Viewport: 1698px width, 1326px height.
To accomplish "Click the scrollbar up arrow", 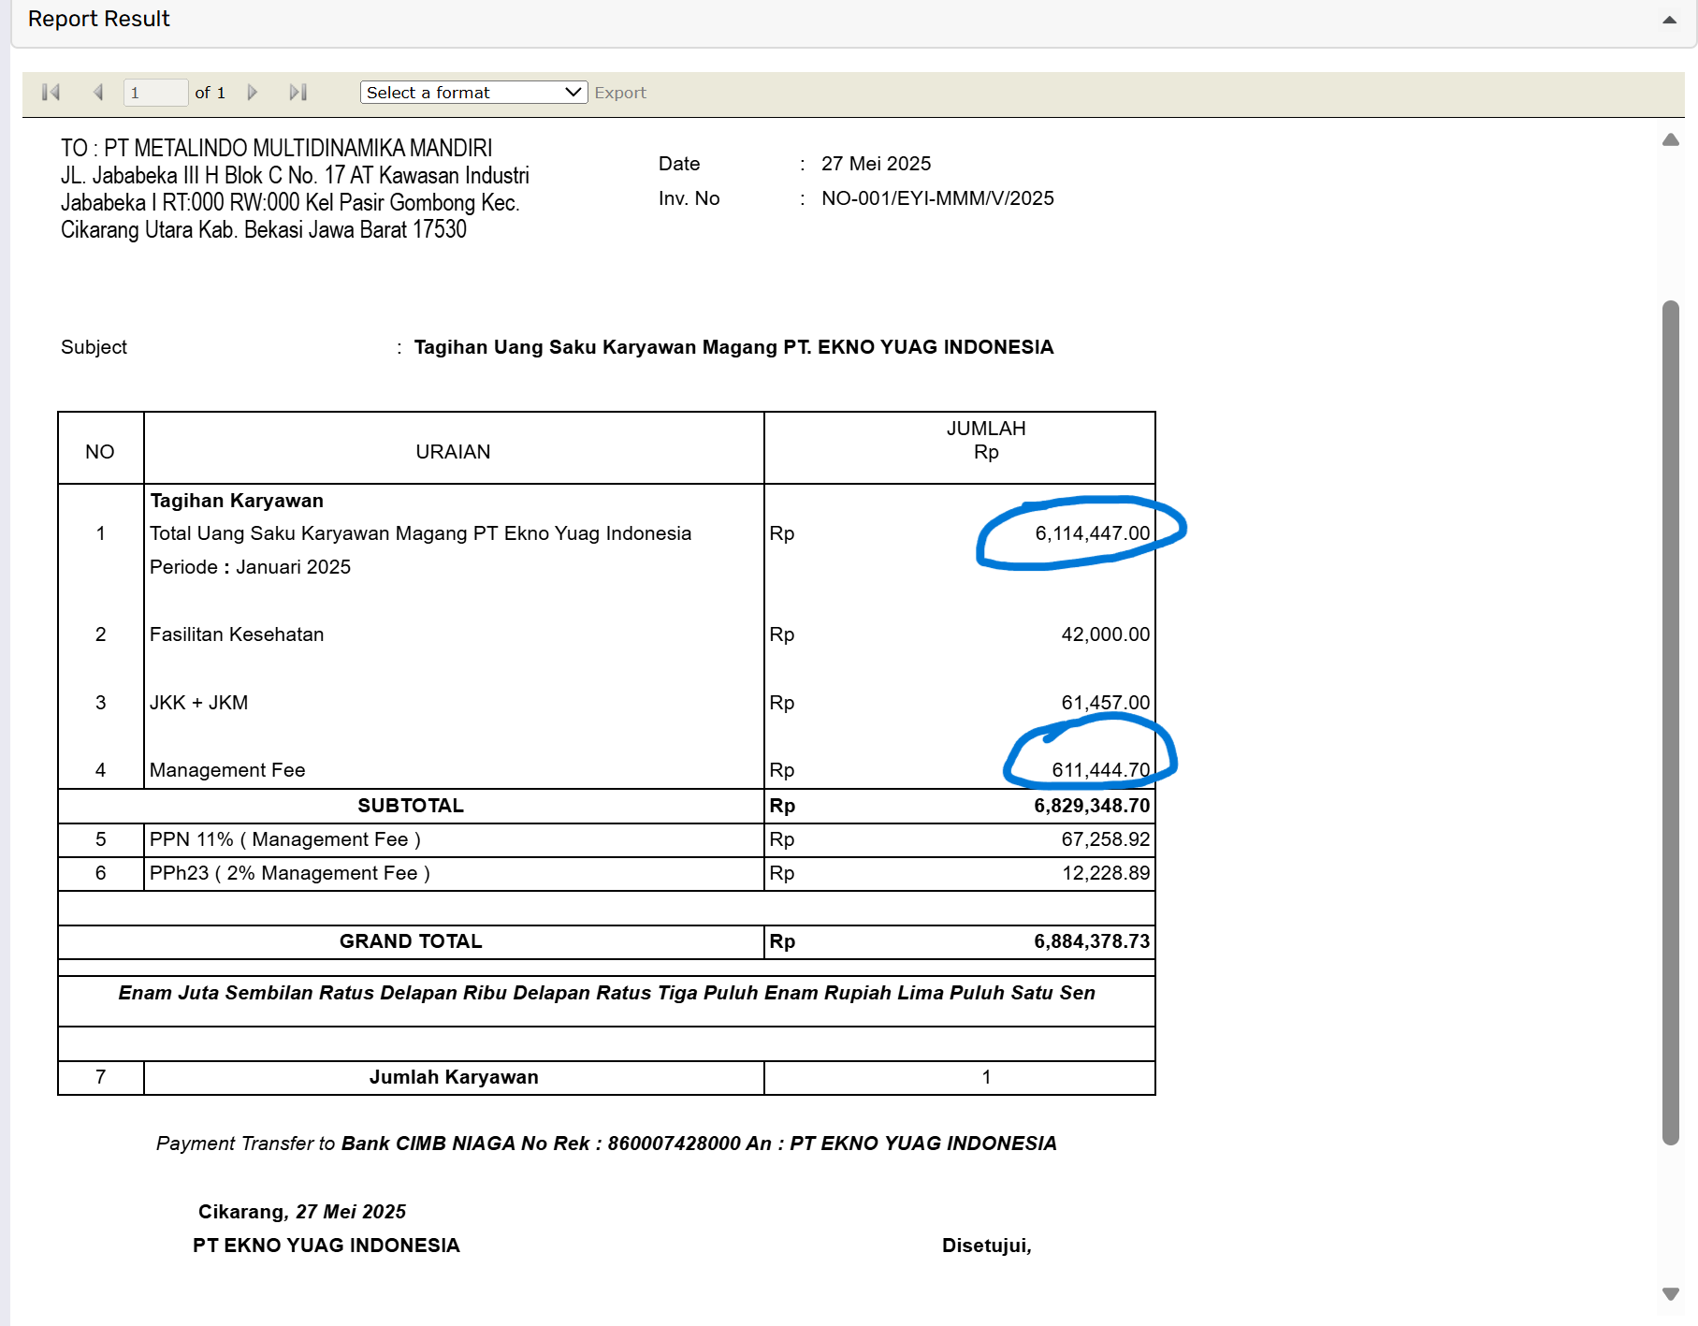I will pos(1671,140).
